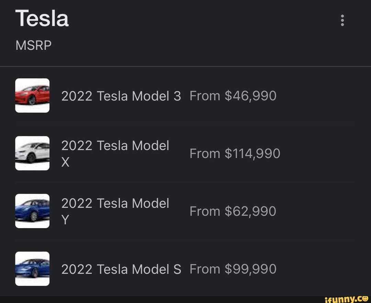This screenshot has width=371, height=303.
Task: Click the Model S list row
Action: (185, 269)
